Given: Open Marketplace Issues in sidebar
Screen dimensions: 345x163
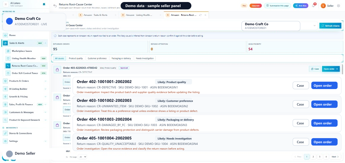Looking at the screenshot, I should click(x=26, y=51).
